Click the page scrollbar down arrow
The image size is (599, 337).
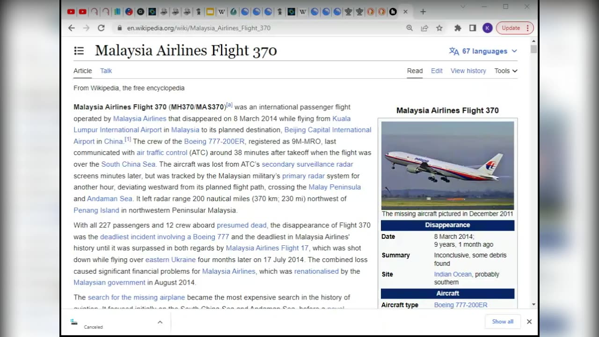tap(533, 305)
